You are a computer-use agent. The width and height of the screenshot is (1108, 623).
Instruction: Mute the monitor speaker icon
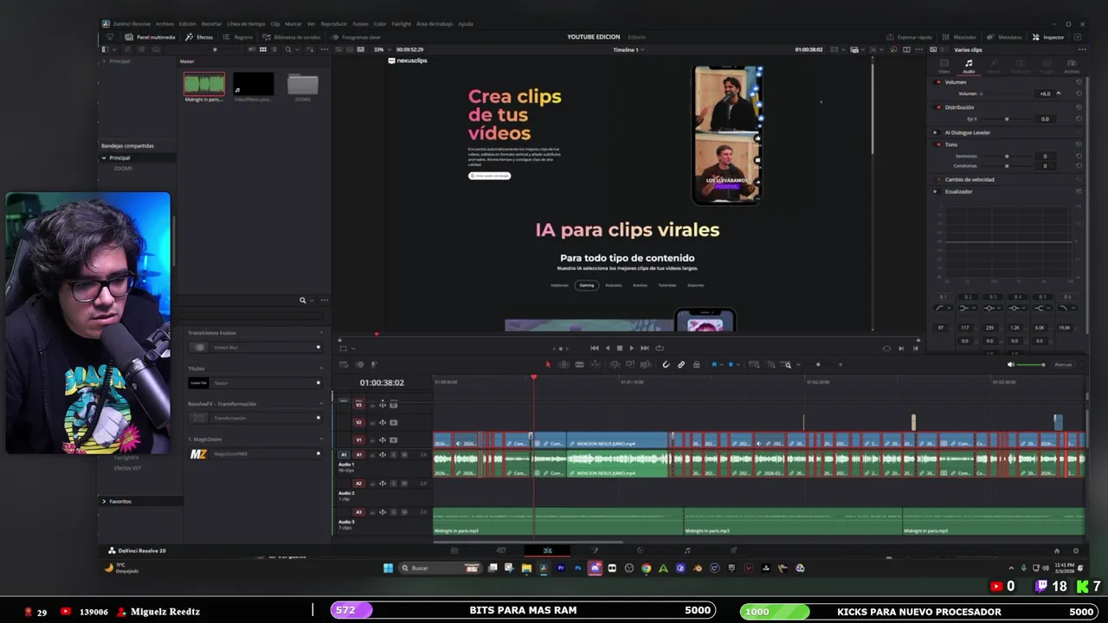pyautogui.click(x=1011, y=364)
